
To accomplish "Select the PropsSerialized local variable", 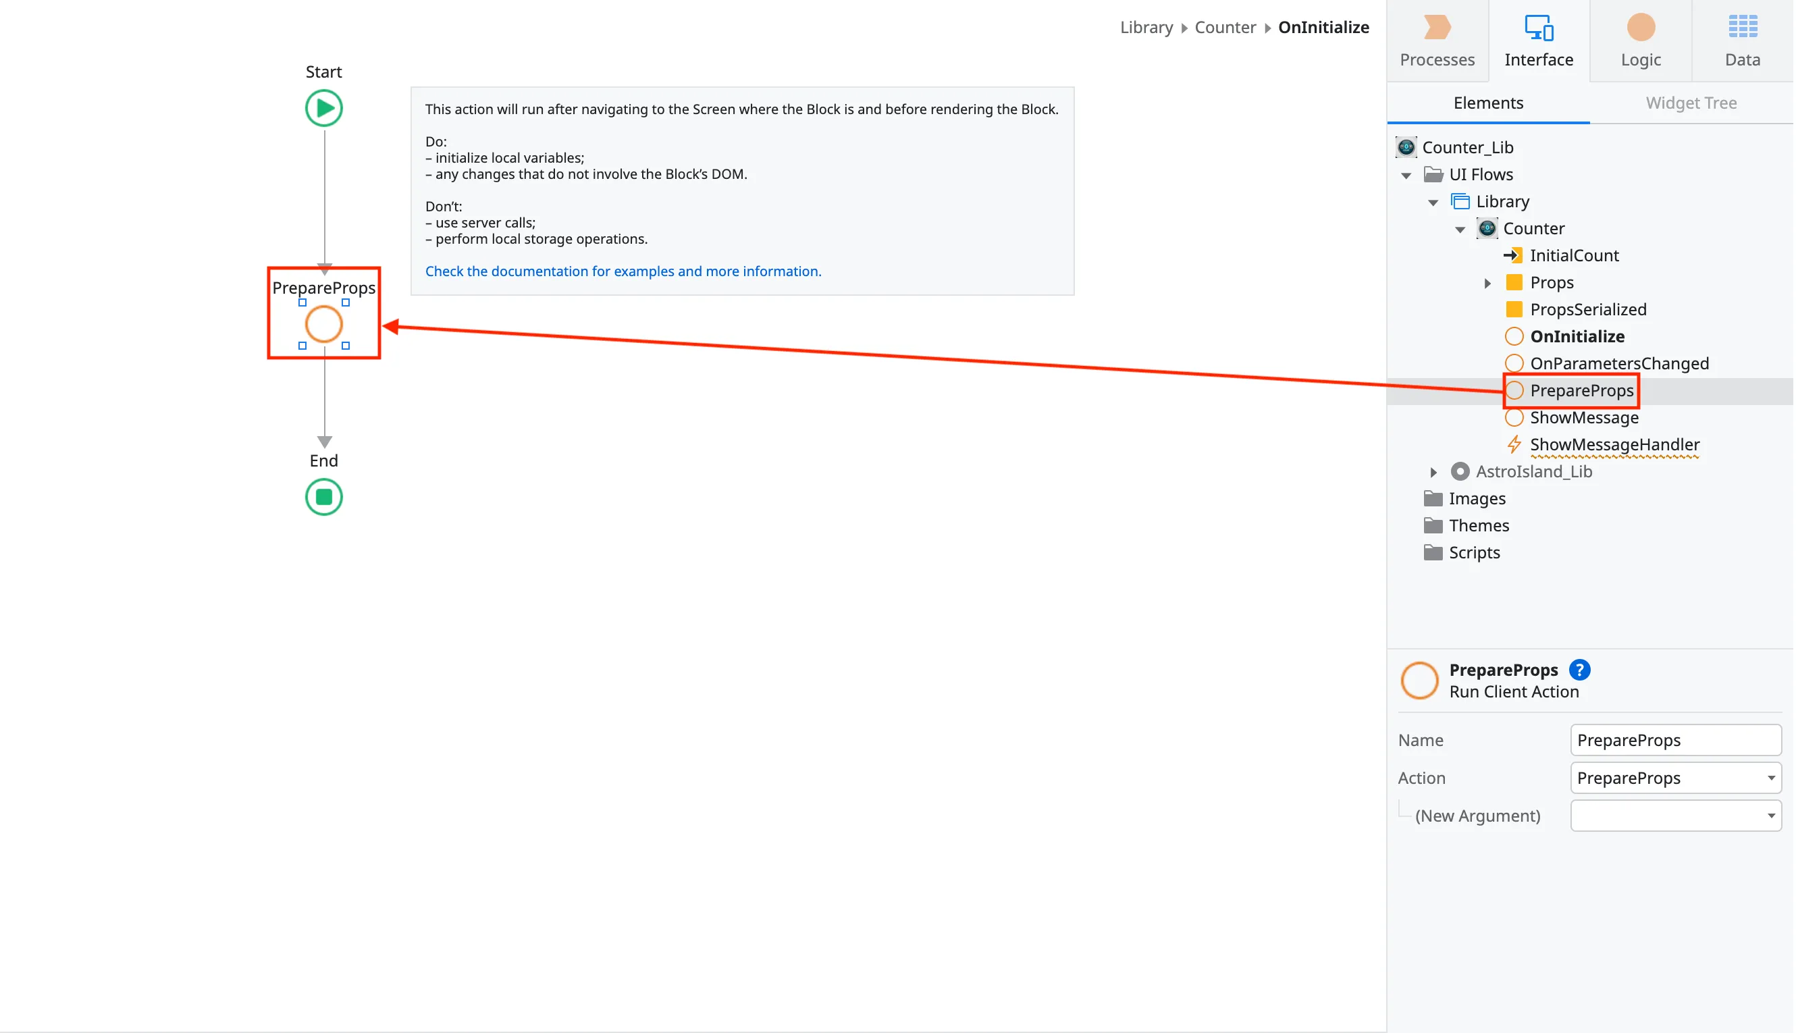I will [1588, 309].
